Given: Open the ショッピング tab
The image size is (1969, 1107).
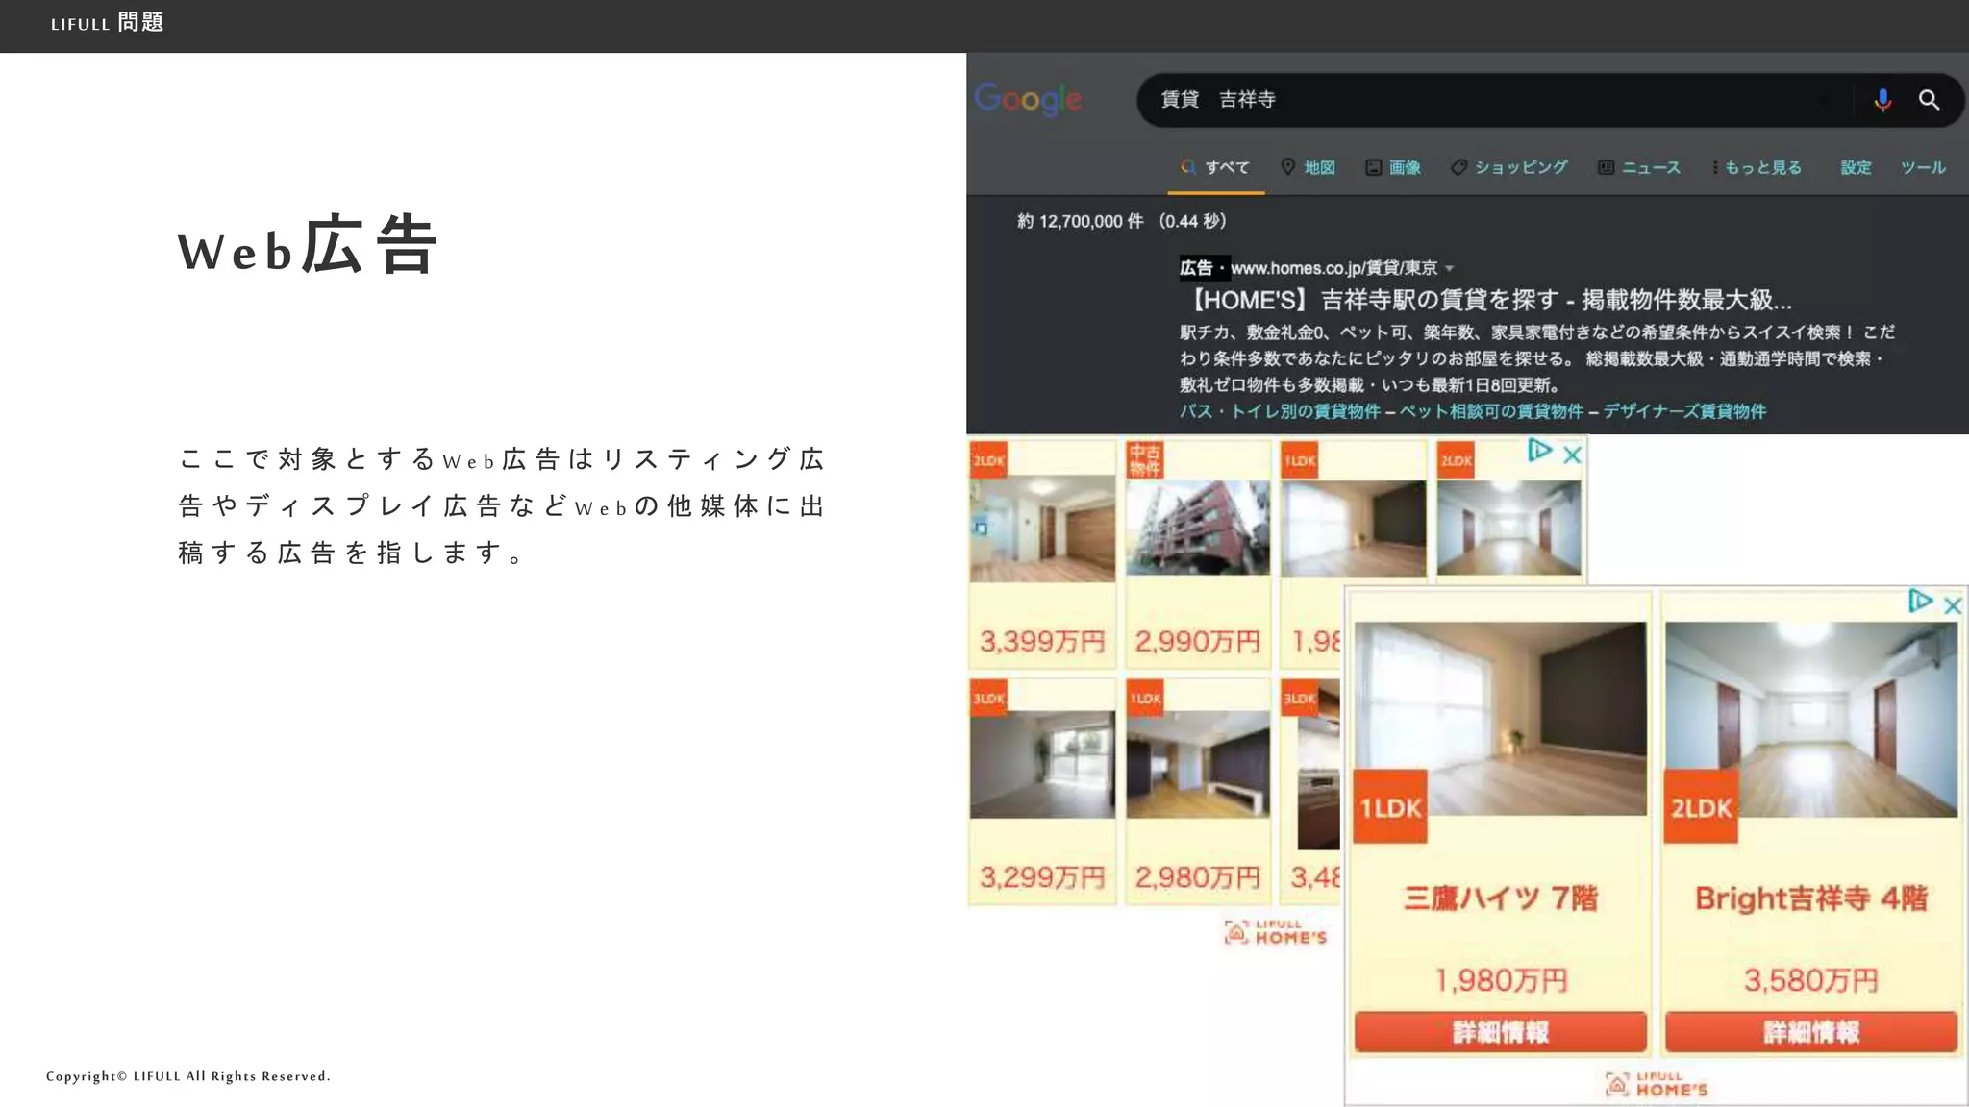Looking at the screenshot, I should point(1509,167).
